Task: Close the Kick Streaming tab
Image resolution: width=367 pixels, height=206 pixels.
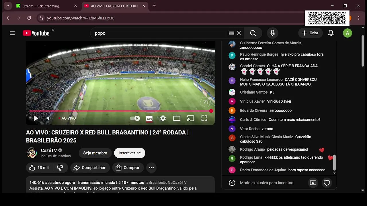Action: [75, 6]
